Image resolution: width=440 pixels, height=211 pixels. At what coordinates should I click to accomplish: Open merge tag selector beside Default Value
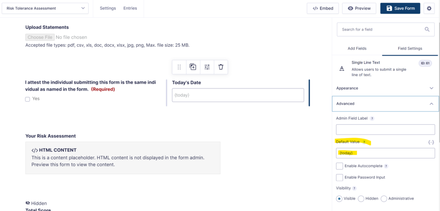click(x=431, y=142)
